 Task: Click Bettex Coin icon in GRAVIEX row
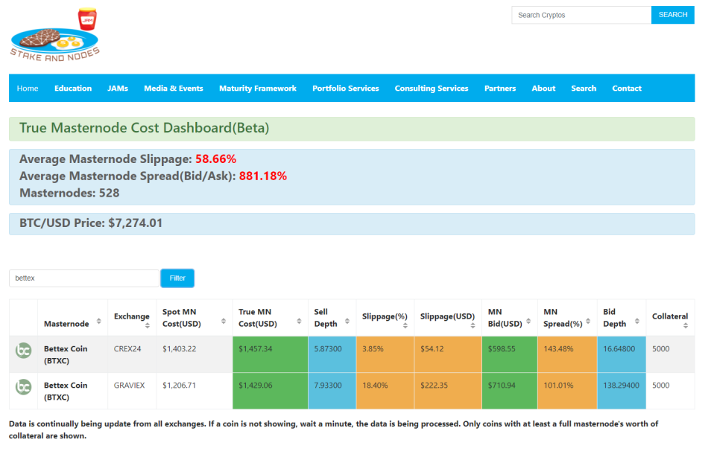(x=24, y=386)
